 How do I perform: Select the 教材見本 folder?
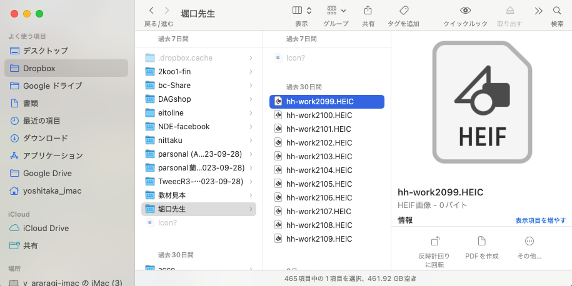coord(199,195)
